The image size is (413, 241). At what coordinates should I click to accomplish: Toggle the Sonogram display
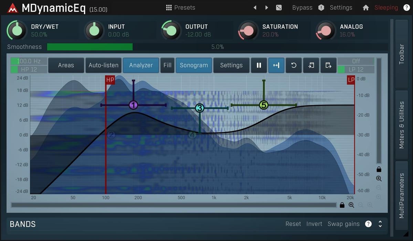(x=194, y=65)
